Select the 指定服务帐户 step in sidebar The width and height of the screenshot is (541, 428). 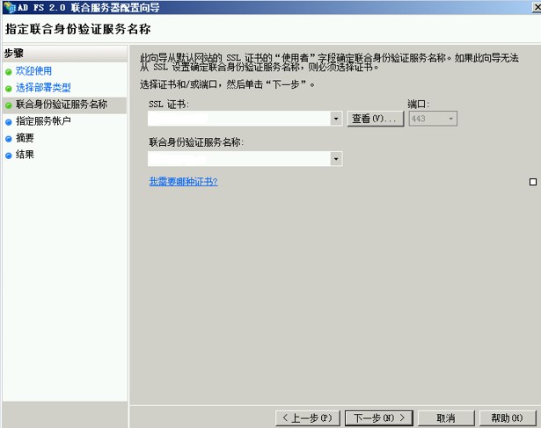coord(43,121)
